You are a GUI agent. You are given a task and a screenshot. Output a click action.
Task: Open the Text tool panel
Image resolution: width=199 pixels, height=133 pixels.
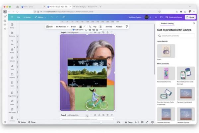coord(12,42)
